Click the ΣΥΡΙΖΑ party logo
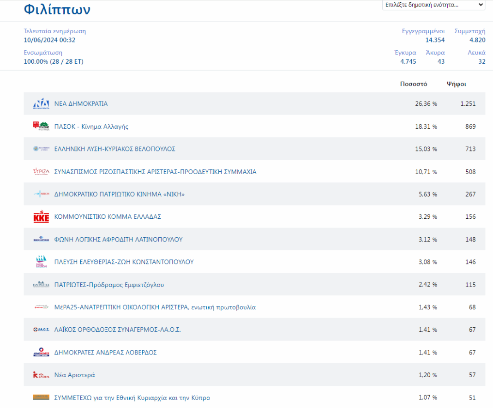The image size is (493, 408). [41, 172]
